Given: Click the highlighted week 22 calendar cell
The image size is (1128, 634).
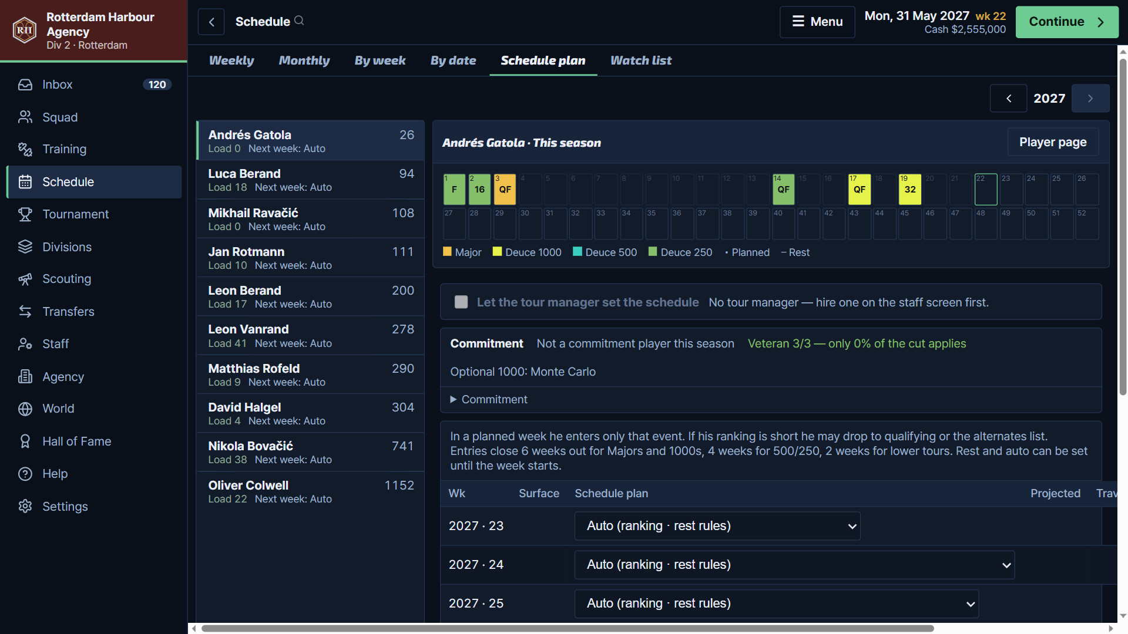Looking at the screenshot, I should pyautogui.click(x=986, y=189).
